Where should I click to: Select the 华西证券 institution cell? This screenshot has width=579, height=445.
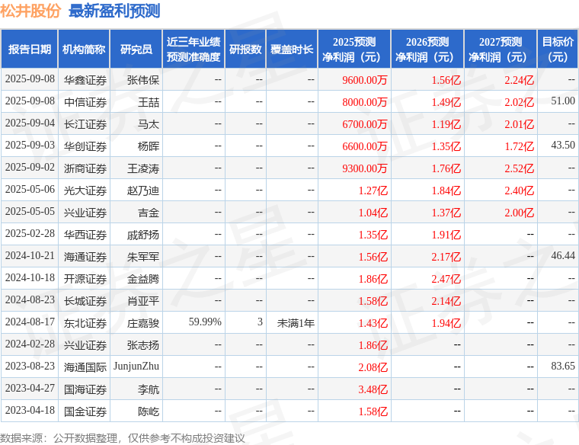coord(85,235)
